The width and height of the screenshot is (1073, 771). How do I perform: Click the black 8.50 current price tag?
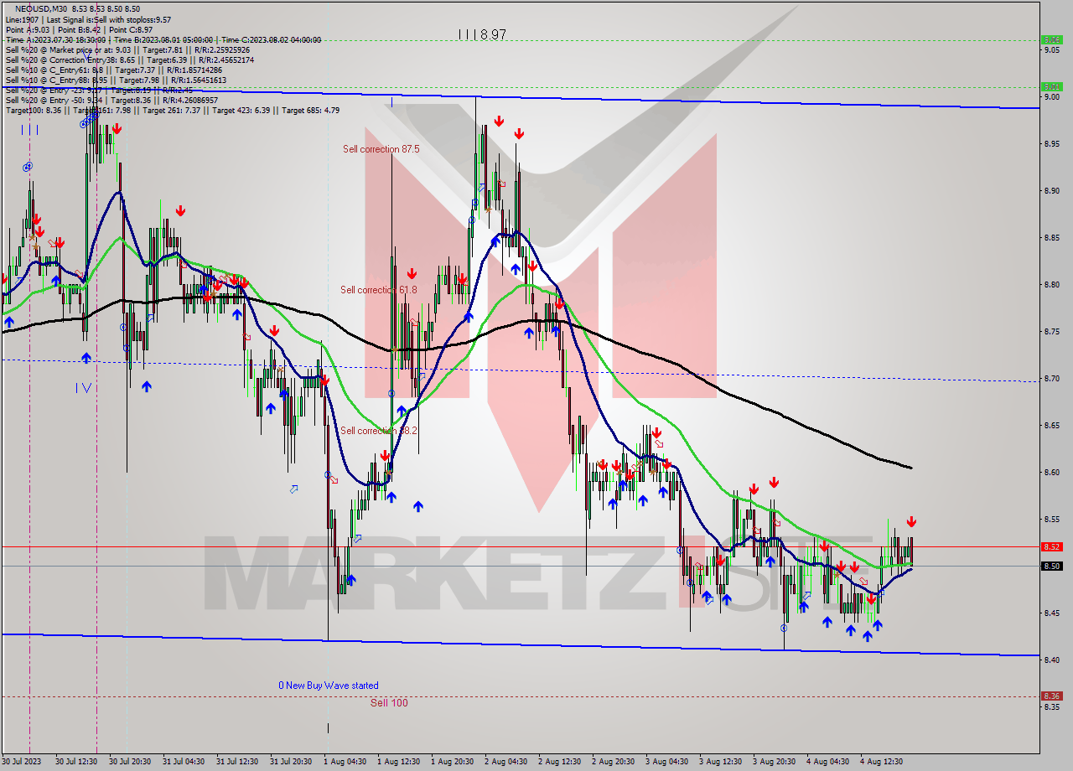coord(1051,566)
